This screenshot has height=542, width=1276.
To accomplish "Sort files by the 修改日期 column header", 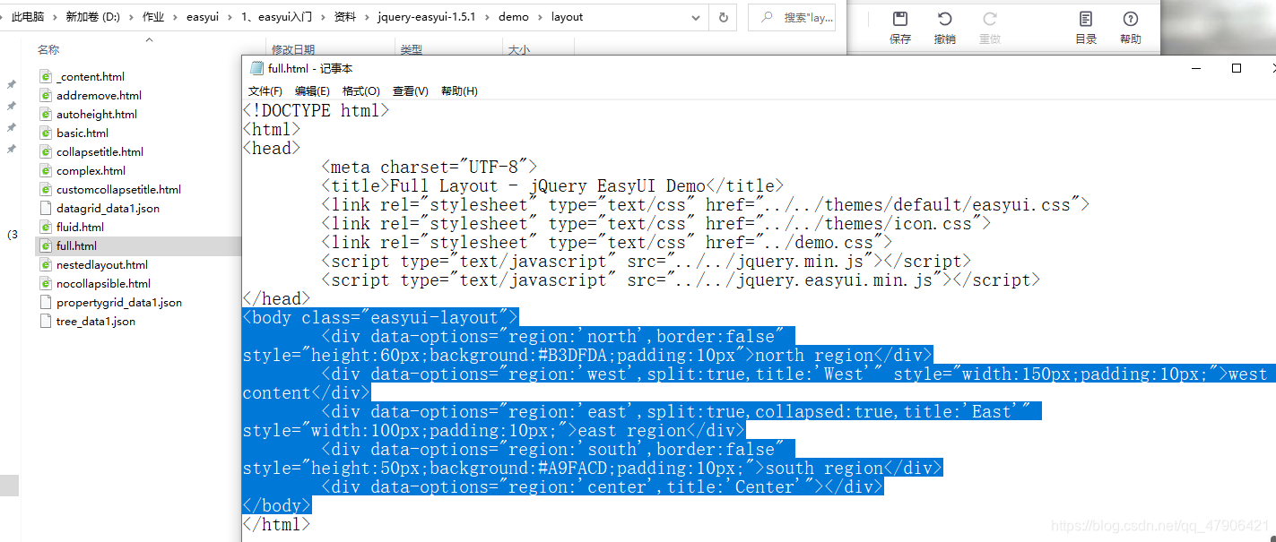I will [293, 50].
